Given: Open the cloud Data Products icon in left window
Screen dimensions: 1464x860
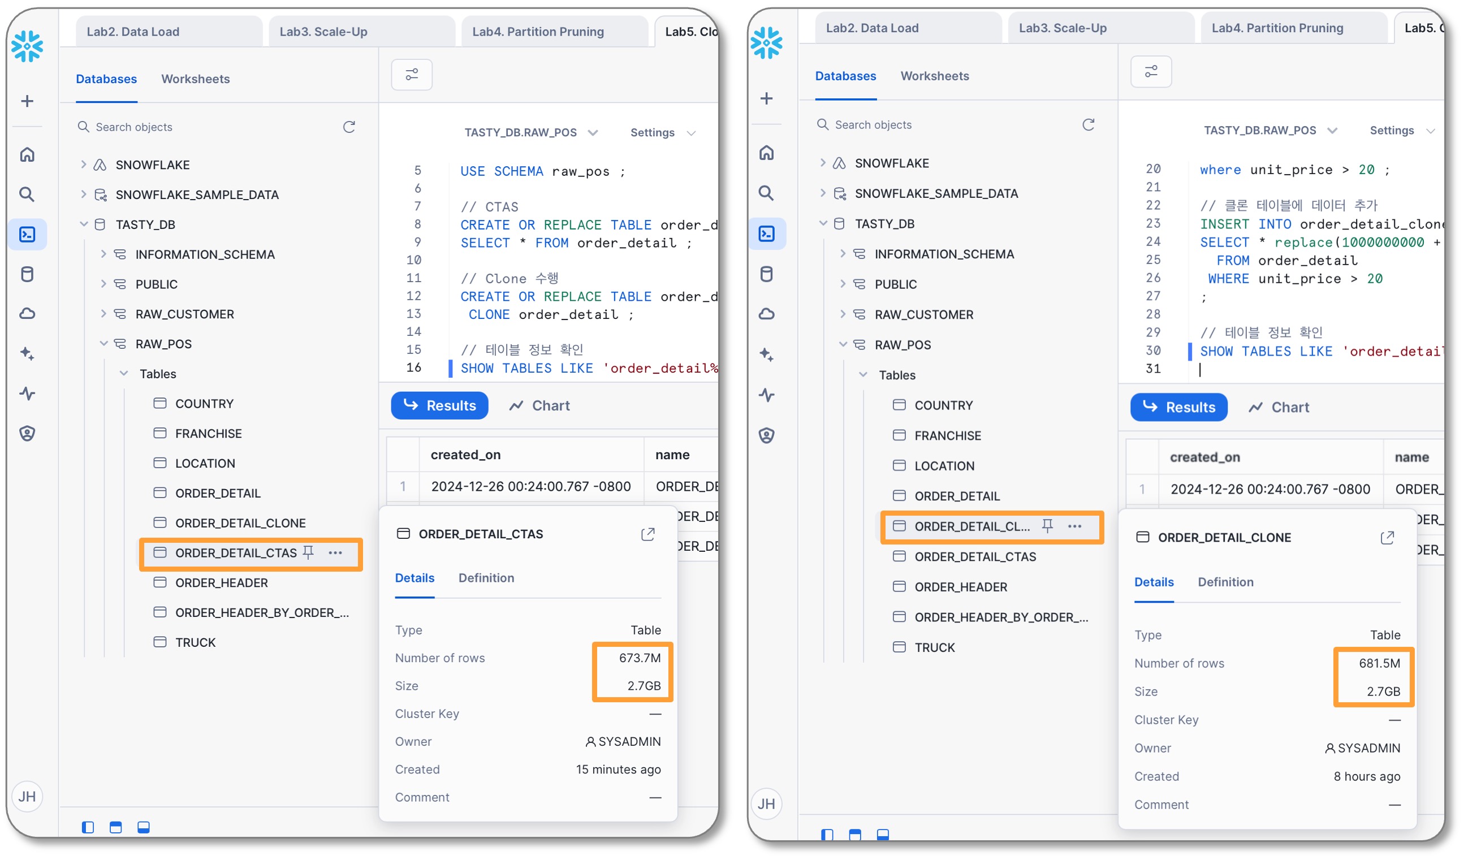Looking at the screenshot, I should (27, 314).
